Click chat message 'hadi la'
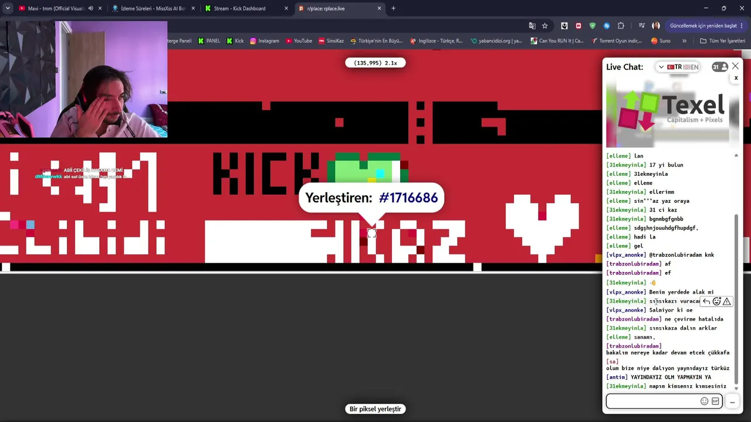751x422 pixels. 644,237
